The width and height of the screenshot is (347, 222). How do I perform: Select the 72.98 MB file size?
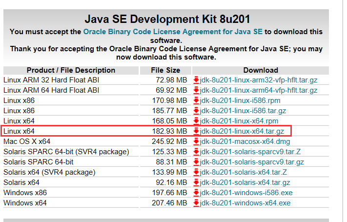tap(171, 80)
